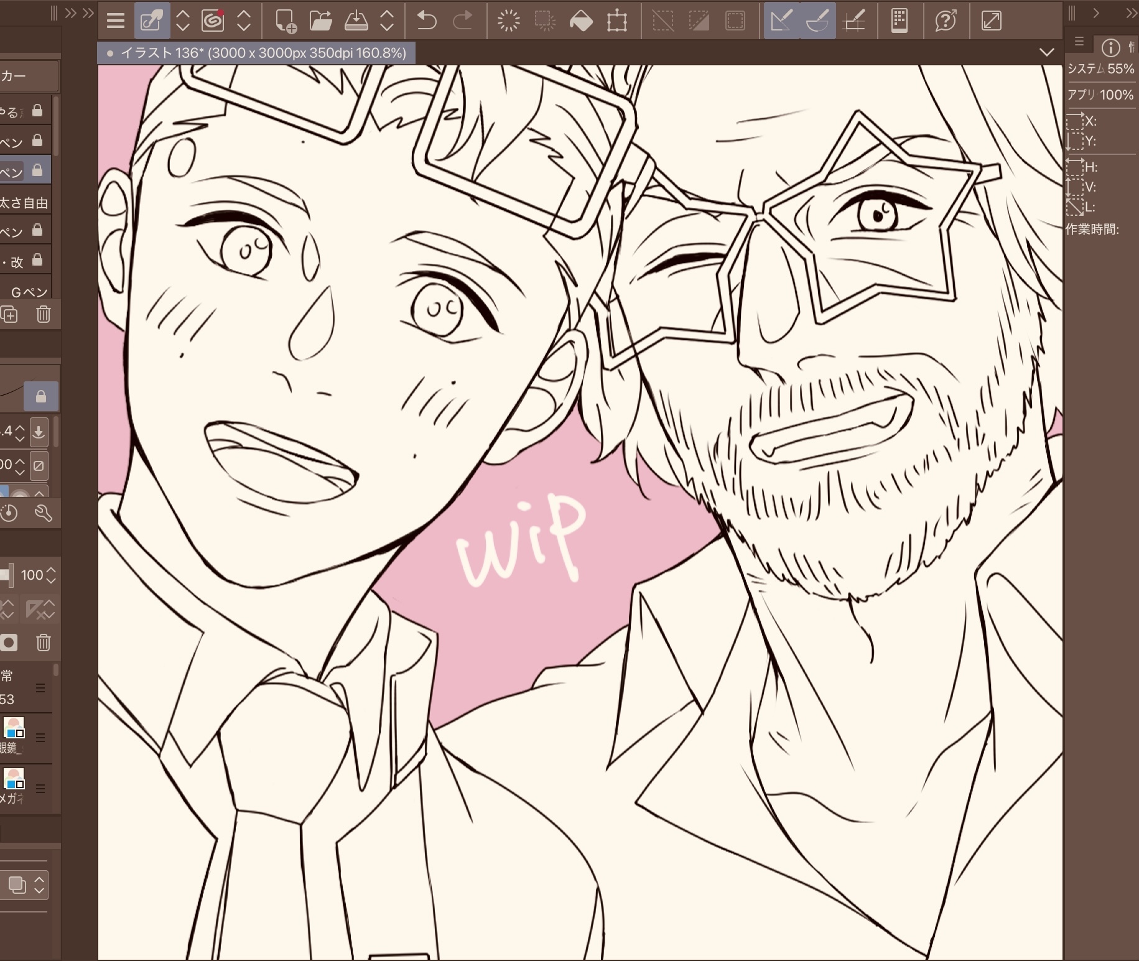Open the cloud sync icon with red dot
The height and width of the screenshot is (961, 1139).
tap(213, 21)
